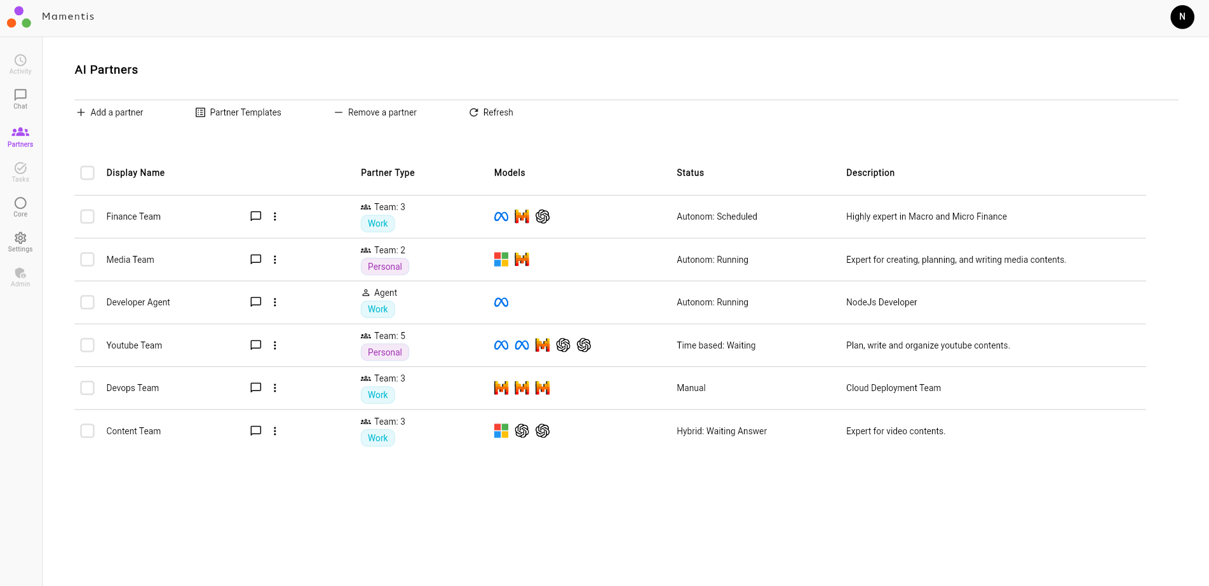The image size is (1209, 586).
Task: Open the Tasks sidebar section
Action: coord(20,172)
